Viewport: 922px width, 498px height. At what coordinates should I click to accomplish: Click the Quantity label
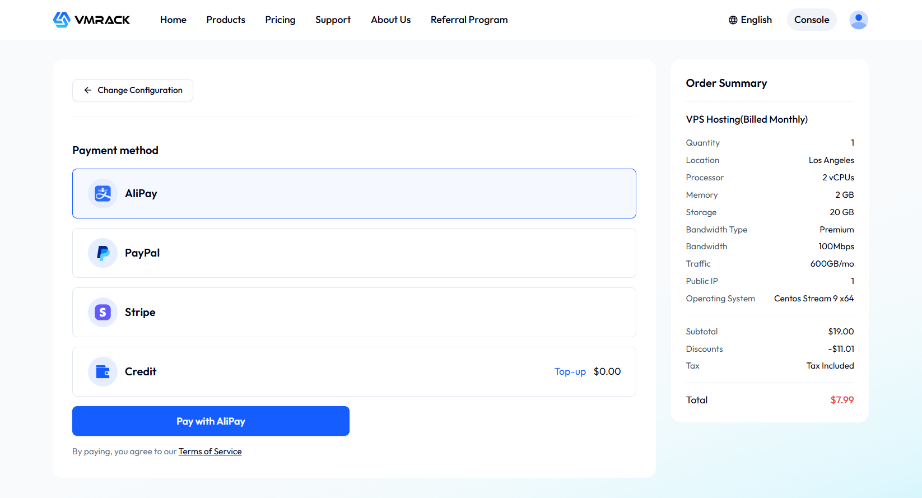(x=703, y=143)
